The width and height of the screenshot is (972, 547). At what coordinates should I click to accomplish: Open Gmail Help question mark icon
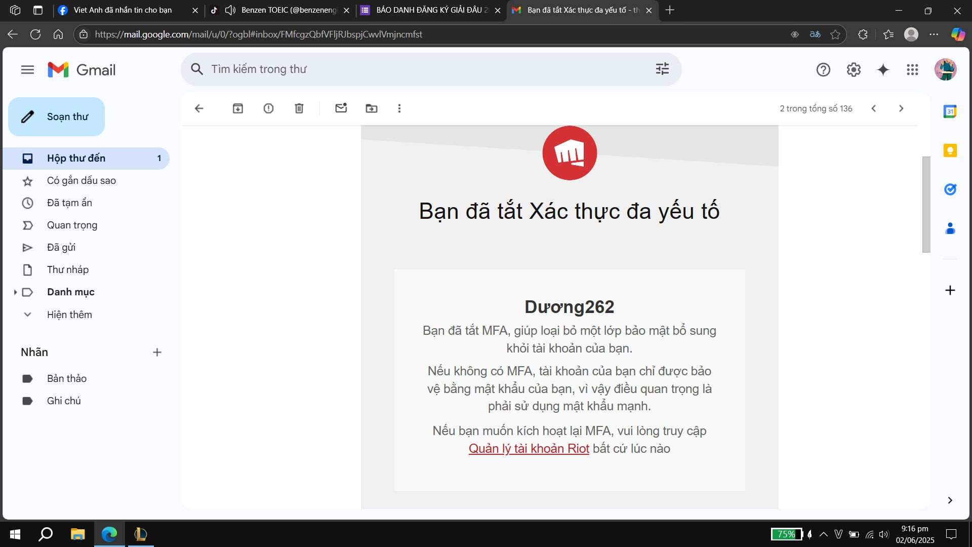(x=823, y=69)
